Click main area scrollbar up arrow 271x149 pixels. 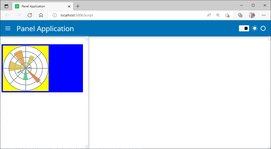pyautogui.click(x=269, y=39)
